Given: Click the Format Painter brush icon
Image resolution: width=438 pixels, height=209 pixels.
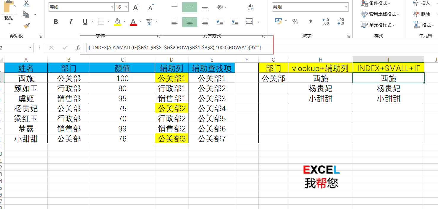Looking at the screenshot, I should [27, 26].
